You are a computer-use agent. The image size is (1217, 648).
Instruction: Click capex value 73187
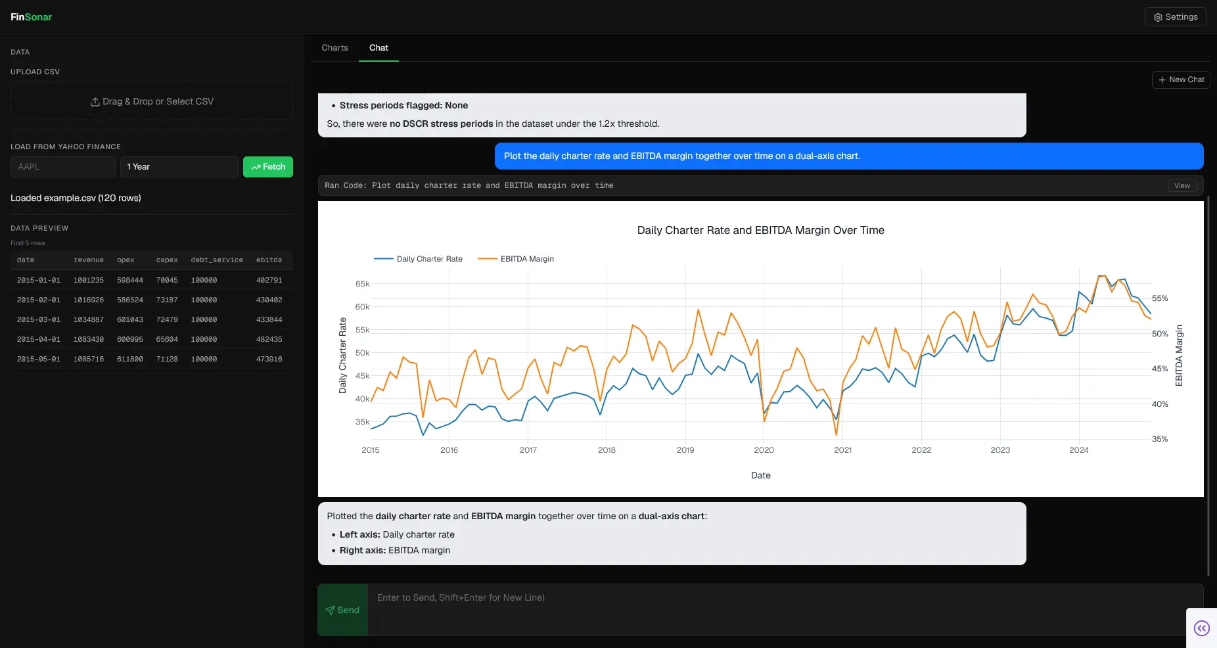[x=167, y=300]
